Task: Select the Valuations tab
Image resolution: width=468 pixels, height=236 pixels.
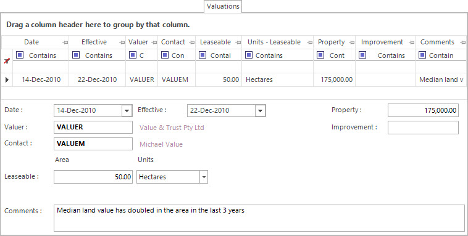Action: (x=223, y=6)
